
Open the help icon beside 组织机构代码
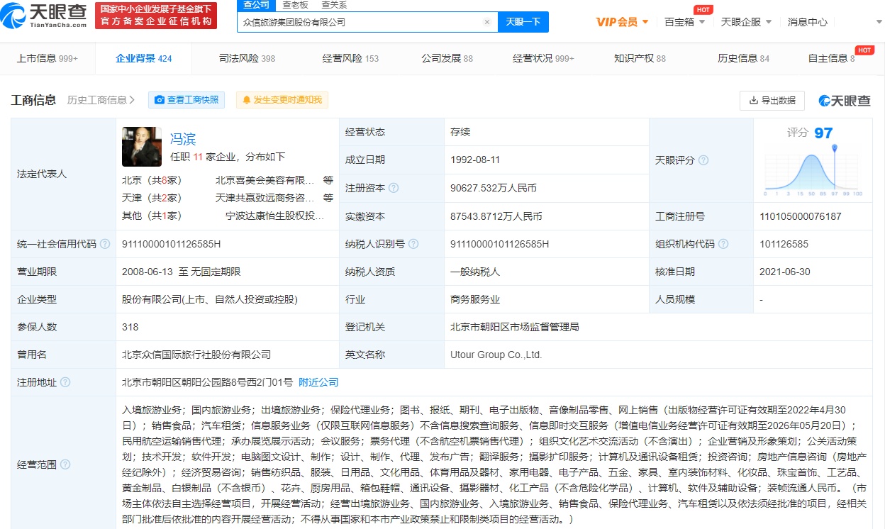tap(723, 244)
